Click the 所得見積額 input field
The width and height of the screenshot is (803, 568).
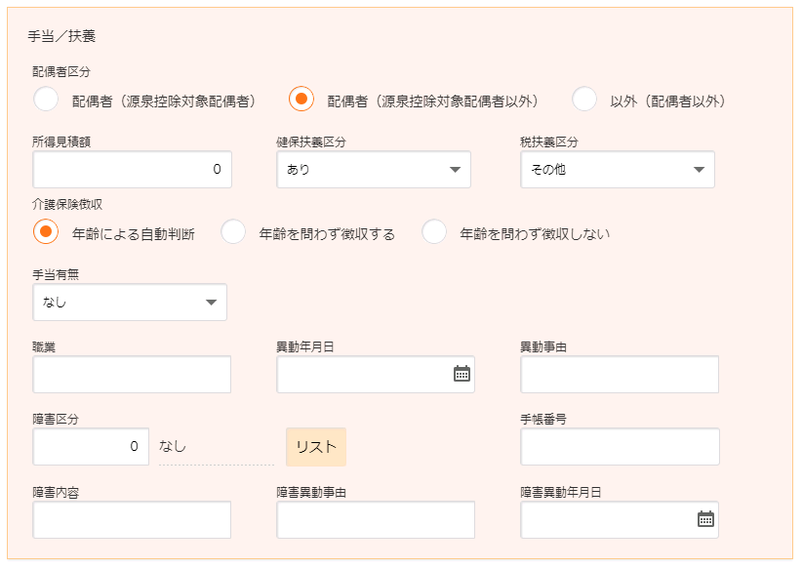pos(133,170)
